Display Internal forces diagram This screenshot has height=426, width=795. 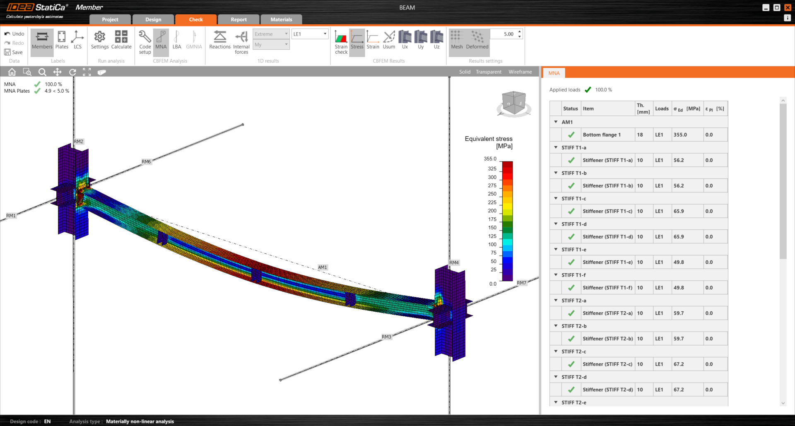tap(241, 42)
